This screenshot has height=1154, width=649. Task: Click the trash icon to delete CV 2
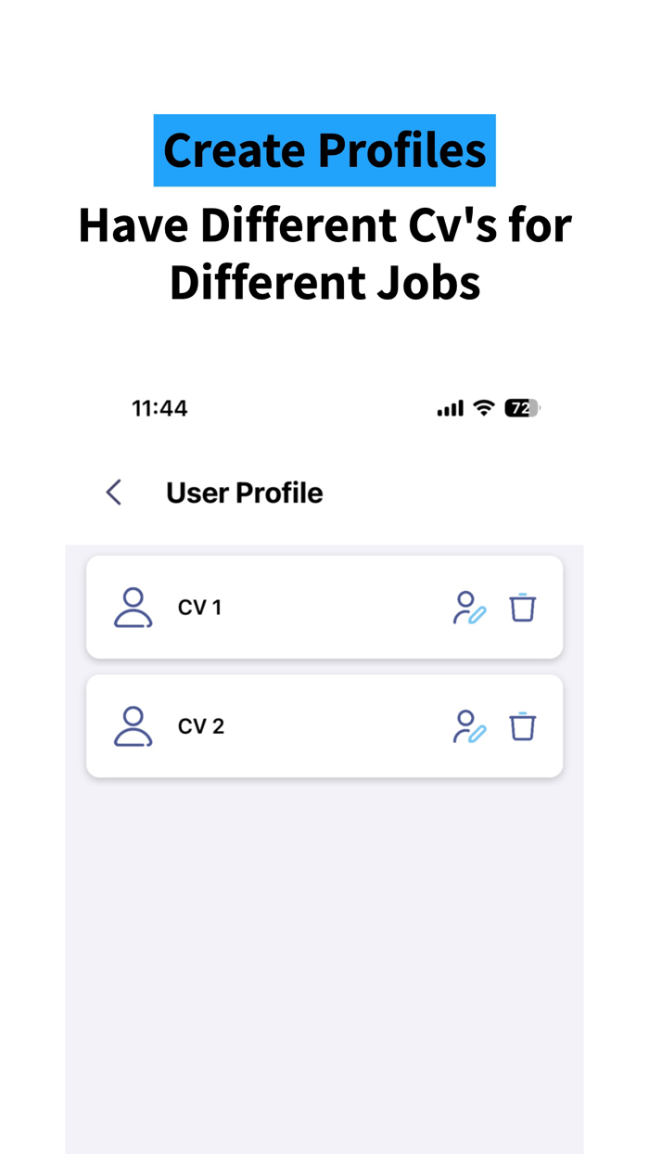(522, 725)
